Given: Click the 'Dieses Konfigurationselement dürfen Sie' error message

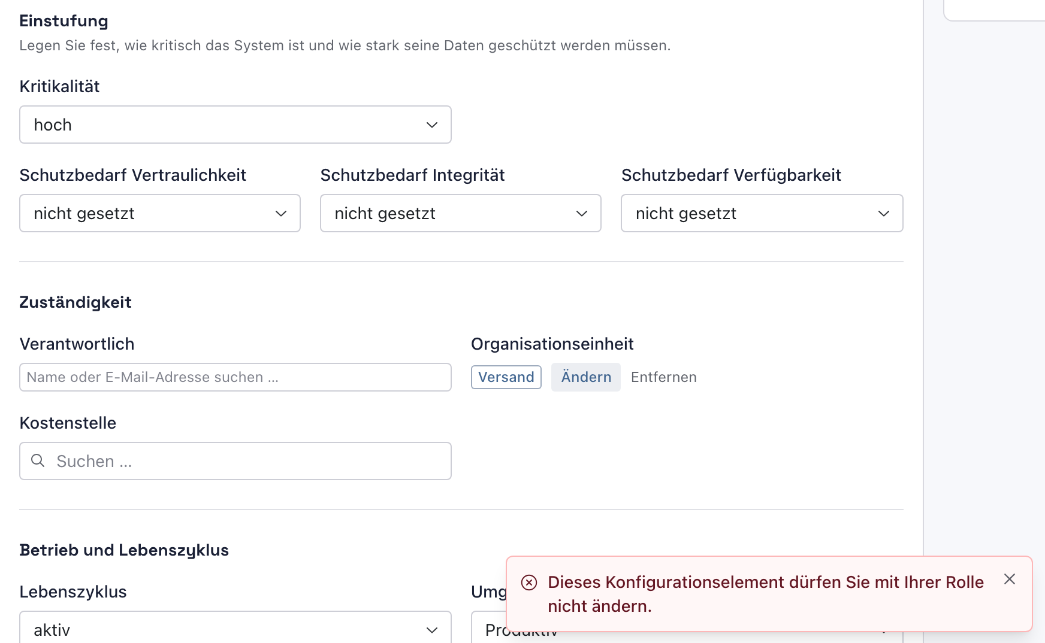Looking at the screenshot, I should click(766, 594).
